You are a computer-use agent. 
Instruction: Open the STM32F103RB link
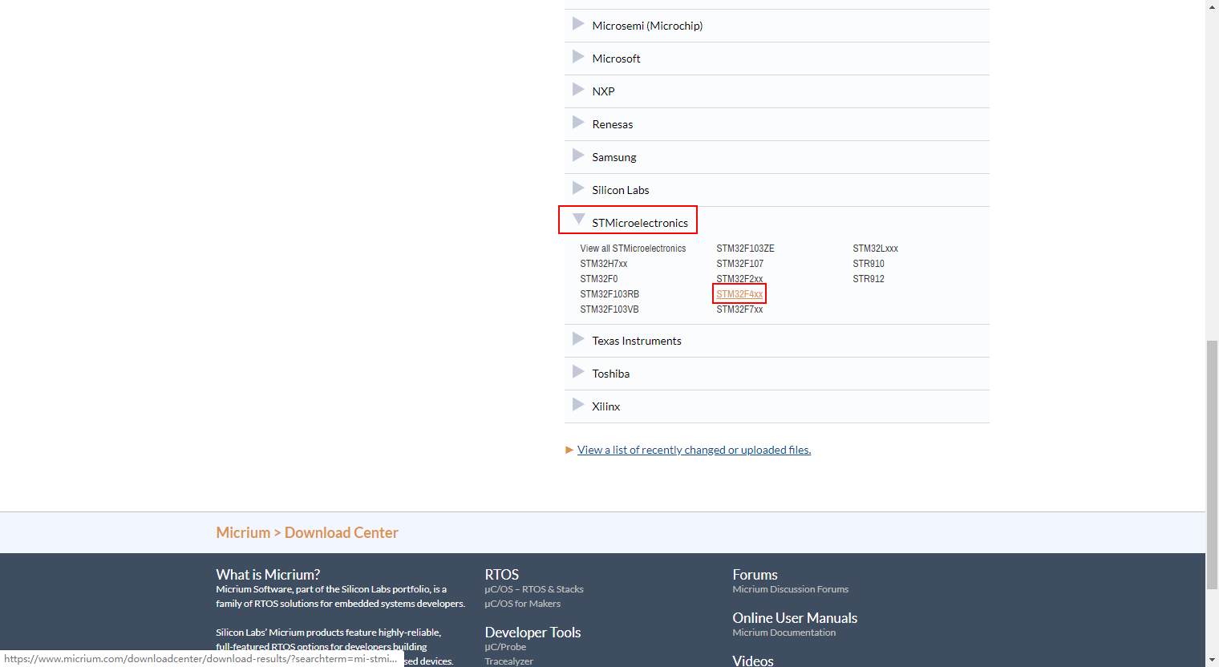click(609, 294)
